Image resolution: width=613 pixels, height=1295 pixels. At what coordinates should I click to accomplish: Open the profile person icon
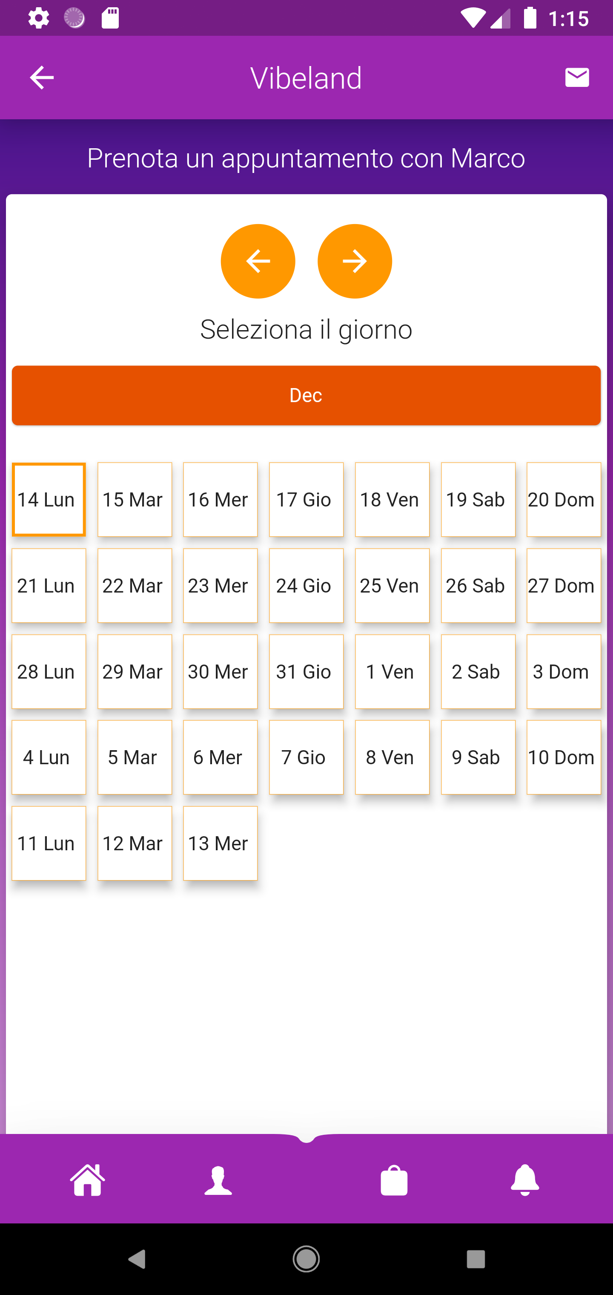coord(218,1180)
